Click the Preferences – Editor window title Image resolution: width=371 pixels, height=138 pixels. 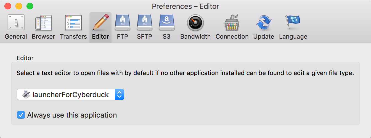(185, 6)
